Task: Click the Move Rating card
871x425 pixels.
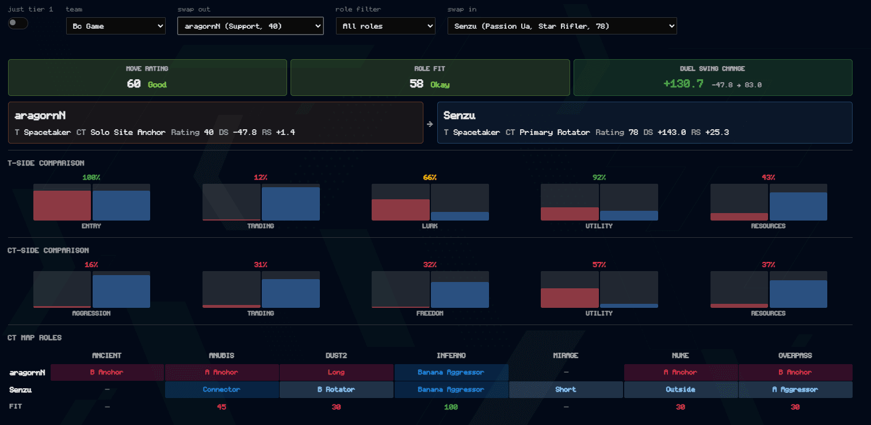Action: coord(147,78)
